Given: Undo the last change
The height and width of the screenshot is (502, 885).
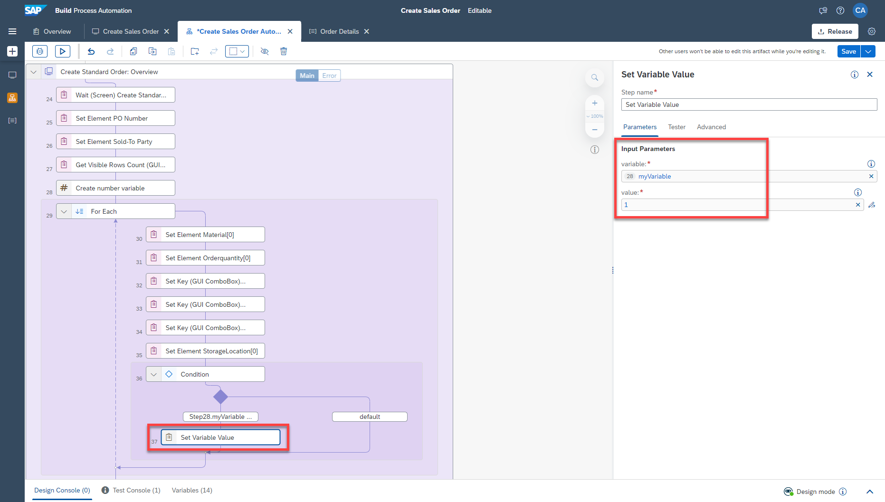Looking at the screenshot, I should pos(91,51).
